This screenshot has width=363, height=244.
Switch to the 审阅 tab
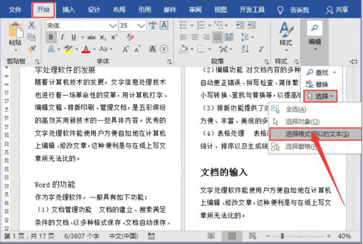(x=195, y=10)
